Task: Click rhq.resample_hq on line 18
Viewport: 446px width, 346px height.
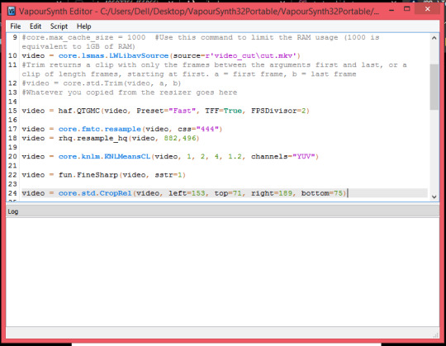Action: click(x=93, y=139)
